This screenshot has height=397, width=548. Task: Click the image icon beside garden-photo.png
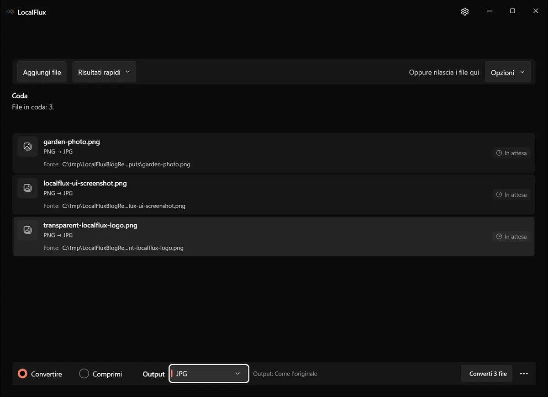pyautogui.click(x=27, y=146)
